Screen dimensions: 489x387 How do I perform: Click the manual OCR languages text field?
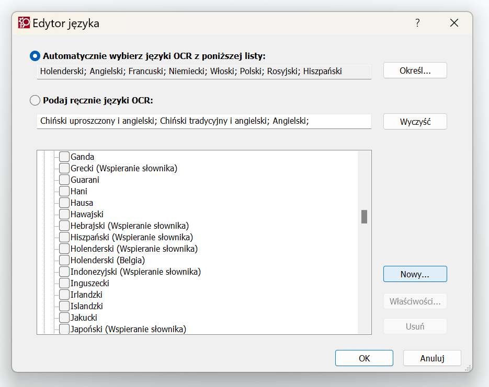coord(204,121)
